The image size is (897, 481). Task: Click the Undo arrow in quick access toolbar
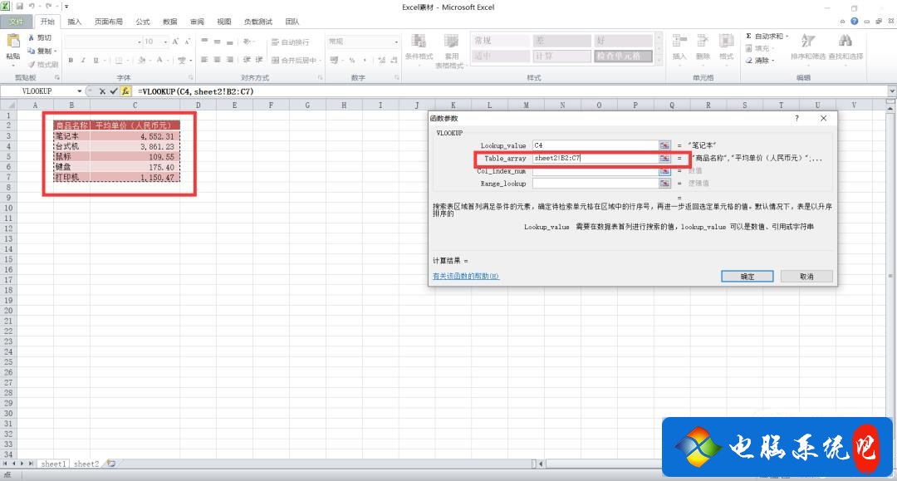(32, 7)
